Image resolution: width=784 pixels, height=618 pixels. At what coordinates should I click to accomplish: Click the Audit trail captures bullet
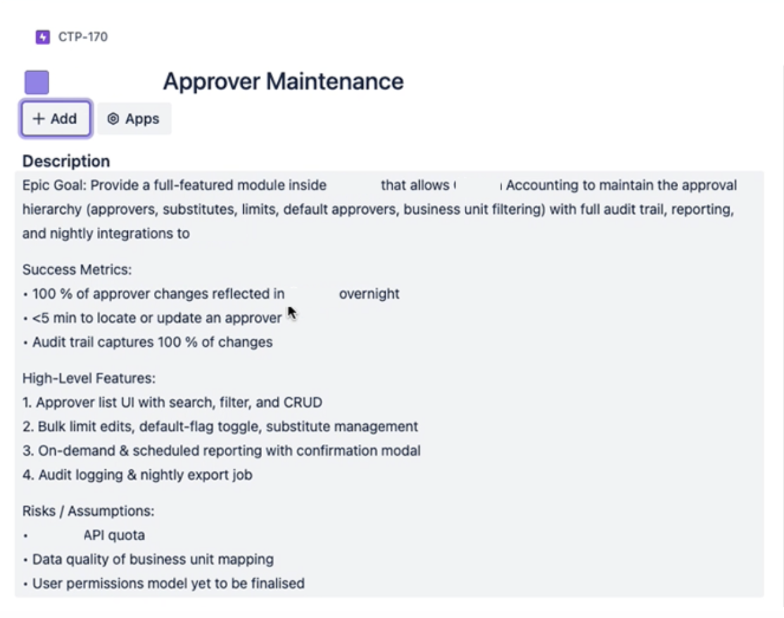152,342
